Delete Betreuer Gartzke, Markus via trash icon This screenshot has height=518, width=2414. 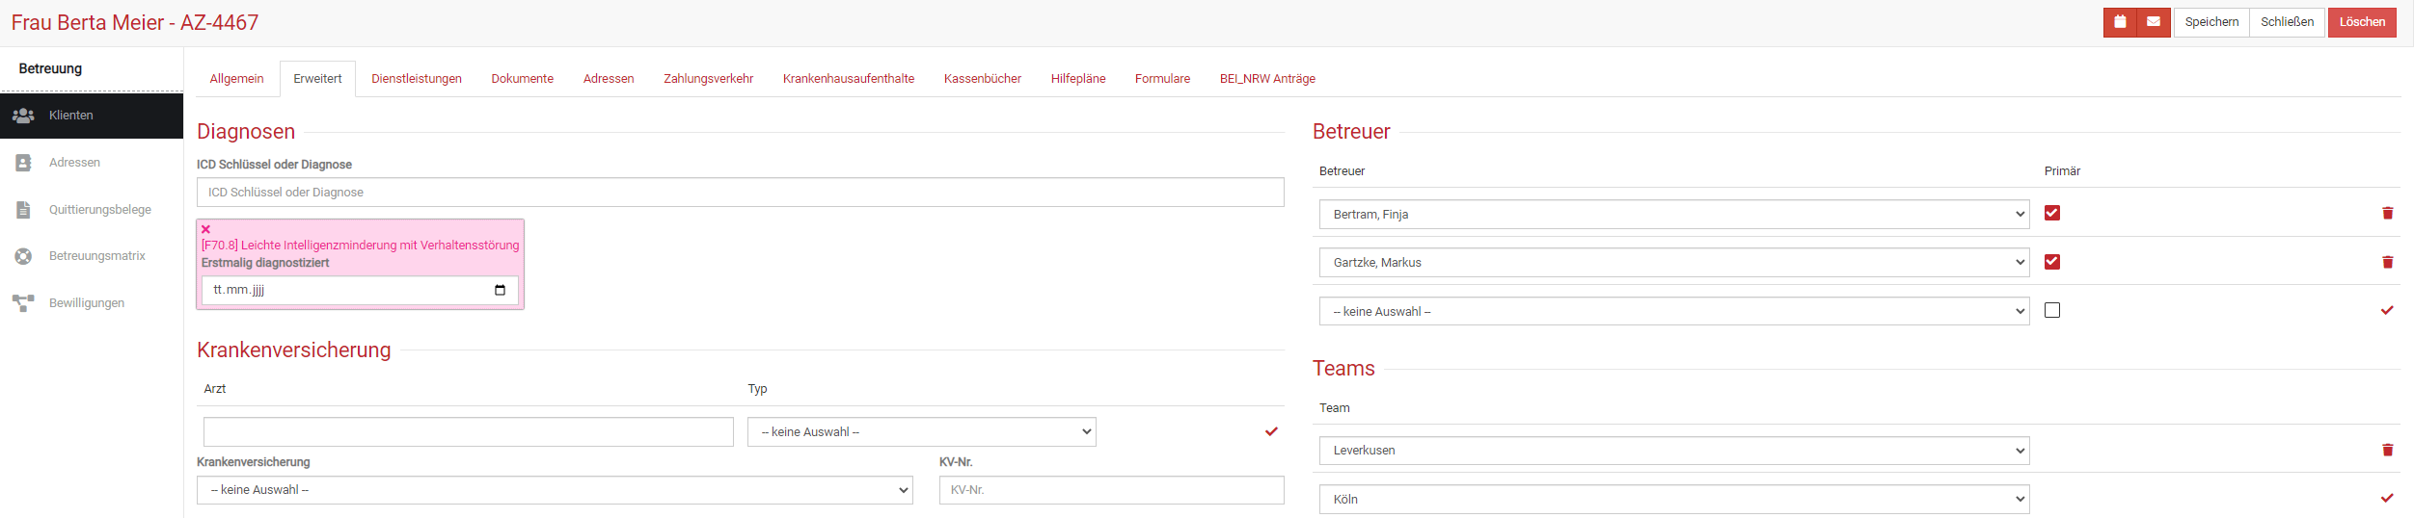click(2387, 262)
